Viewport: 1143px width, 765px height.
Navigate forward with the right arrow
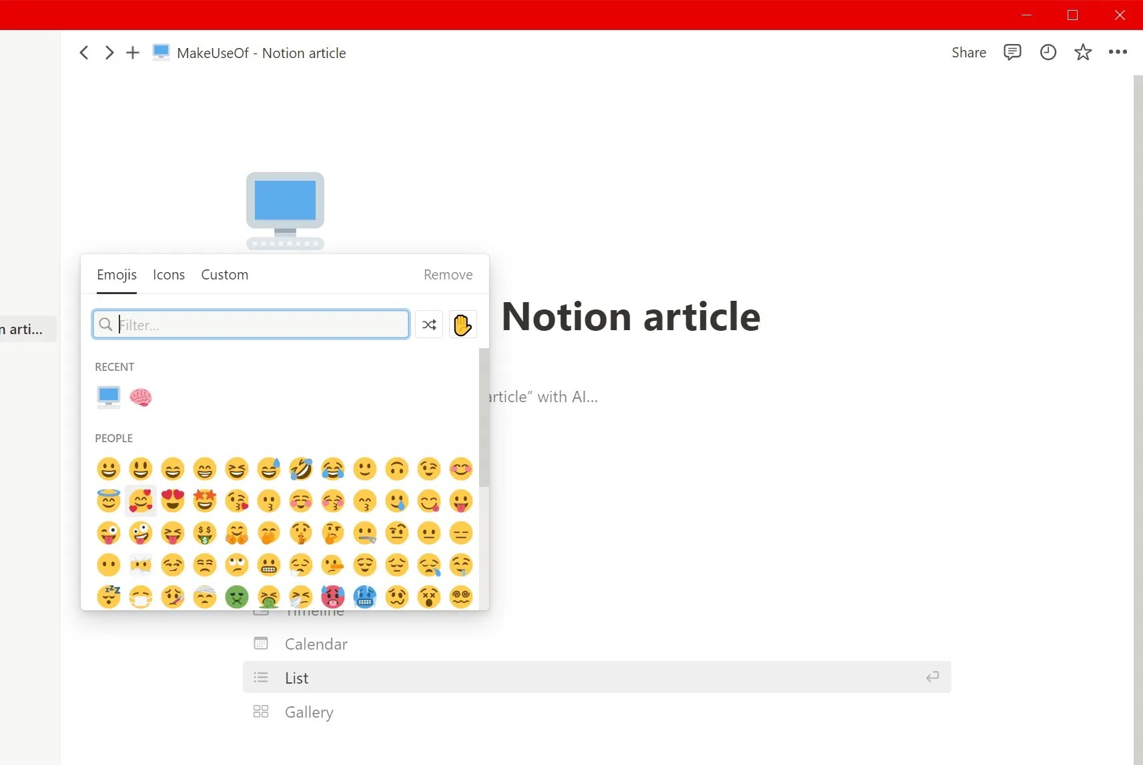pos(109,52)
